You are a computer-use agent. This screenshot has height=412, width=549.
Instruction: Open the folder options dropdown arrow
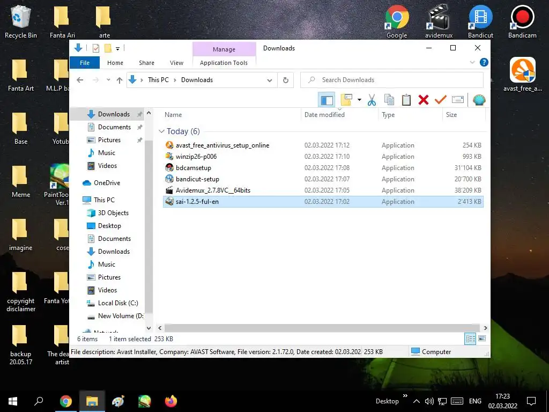[x=359, y=100]
